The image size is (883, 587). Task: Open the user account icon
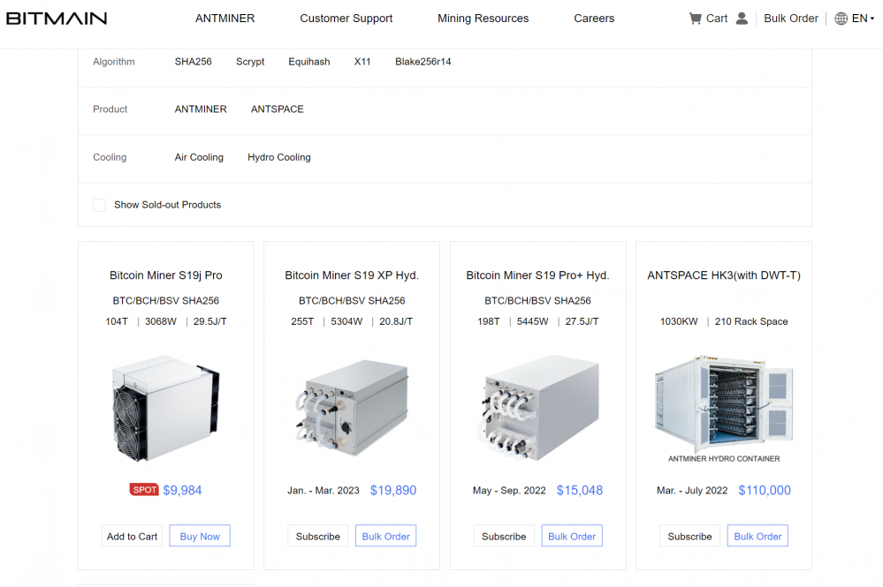tap(742, 19)
